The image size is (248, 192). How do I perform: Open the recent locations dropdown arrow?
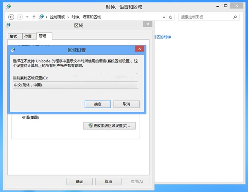coord(27,17)
